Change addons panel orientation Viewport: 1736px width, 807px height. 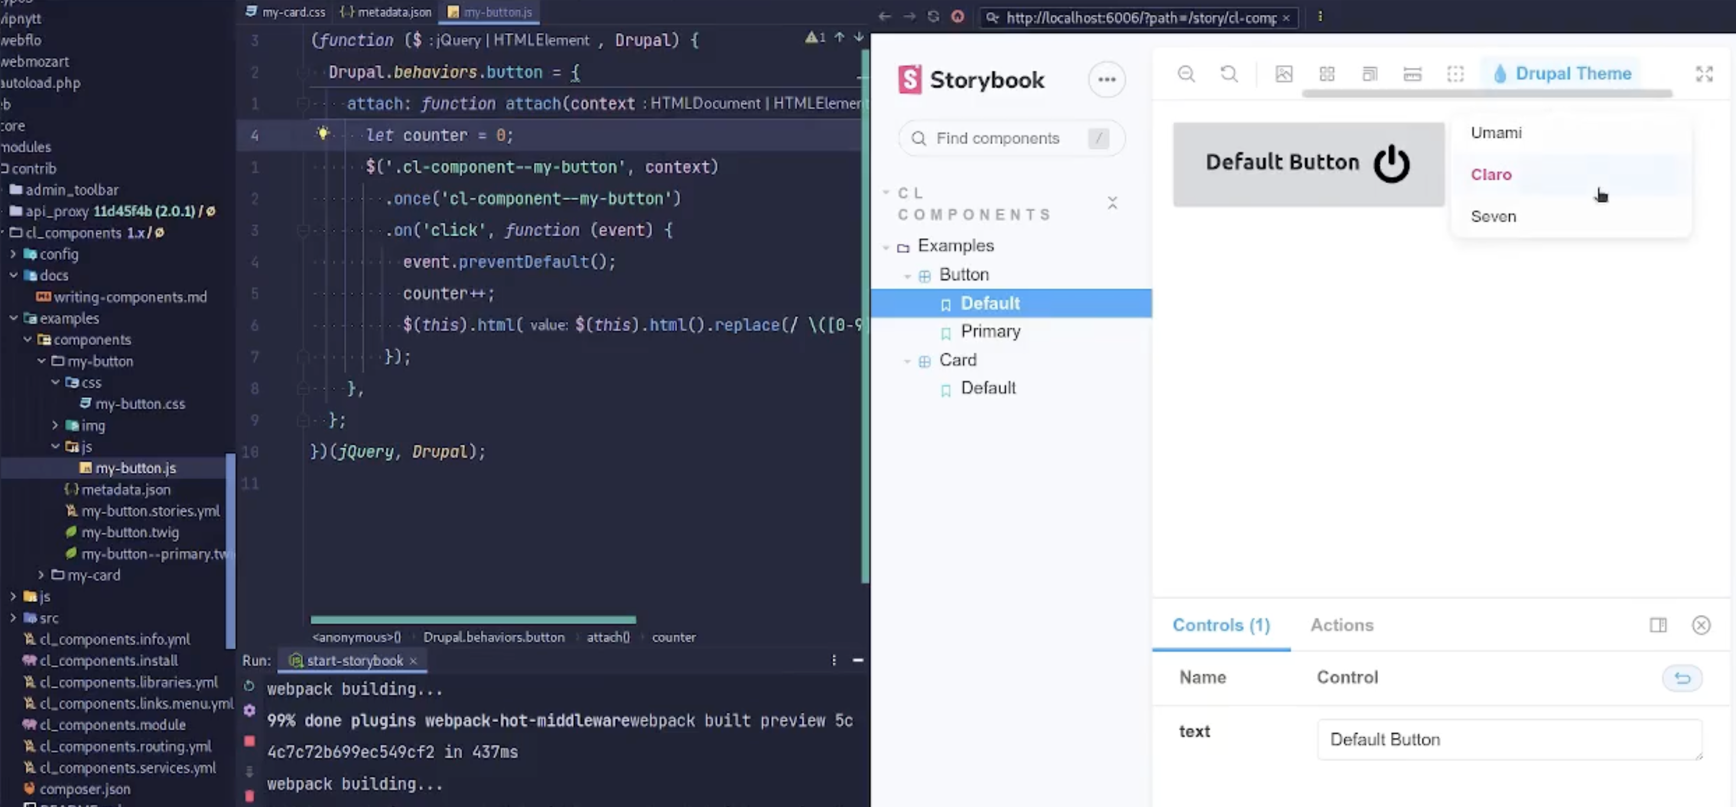(x=1658, y=625)
